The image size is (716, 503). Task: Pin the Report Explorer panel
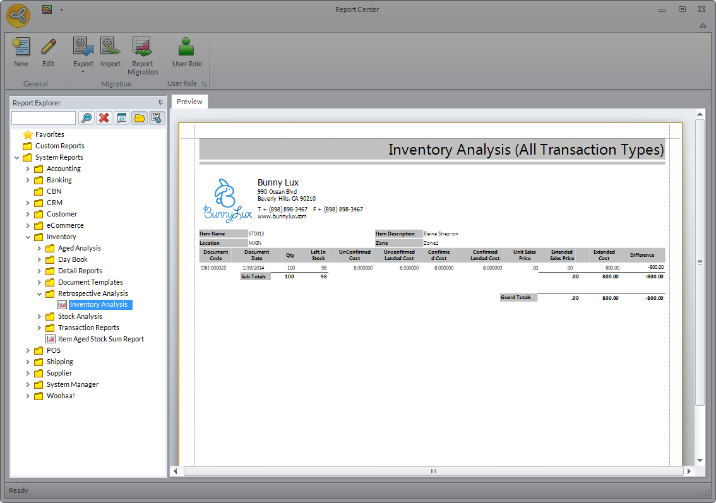160,103
